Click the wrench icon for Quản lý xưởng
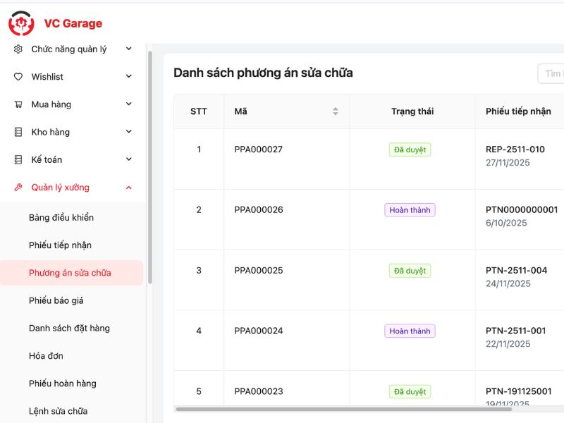Viewport: 564px width, 423px height. tap(18, 188)
